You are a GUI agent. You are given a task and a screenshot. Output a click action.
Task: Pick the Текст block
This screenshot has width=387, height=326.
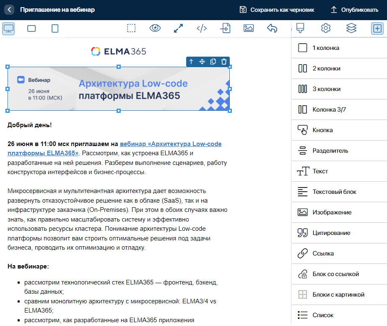coord(339,171)
